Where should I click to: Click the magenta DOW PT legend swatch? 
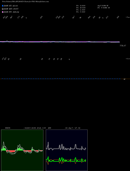[x=3, y=12]
